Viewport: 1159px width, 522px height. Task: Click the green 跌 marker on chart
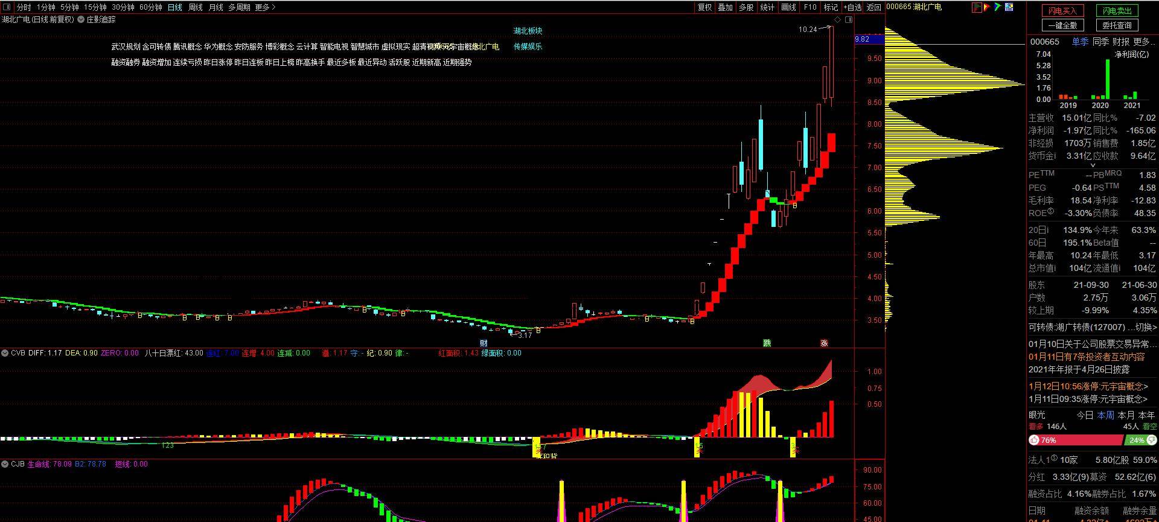pos(767,343)
